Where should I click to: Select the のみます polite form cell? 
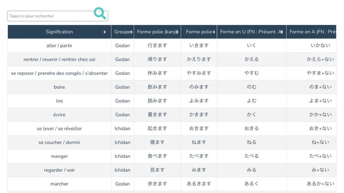[x=199, y=87]
